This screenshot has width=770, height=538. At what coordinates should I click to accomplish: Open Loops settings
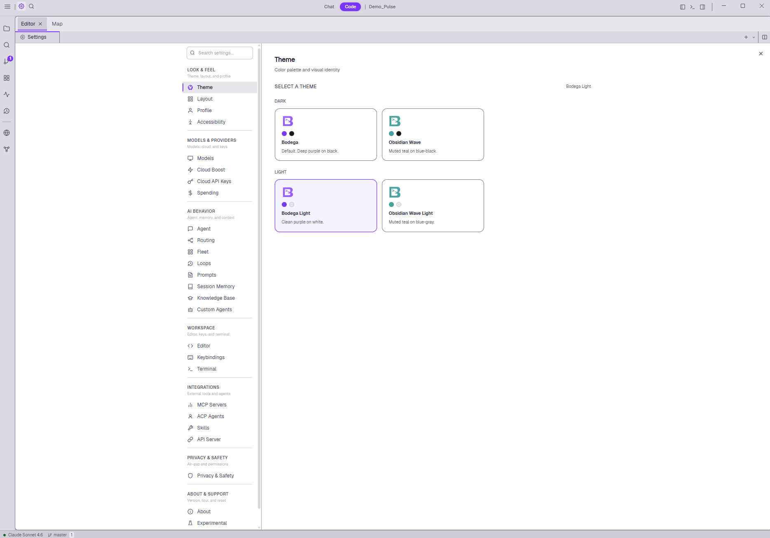pos(220,263)
